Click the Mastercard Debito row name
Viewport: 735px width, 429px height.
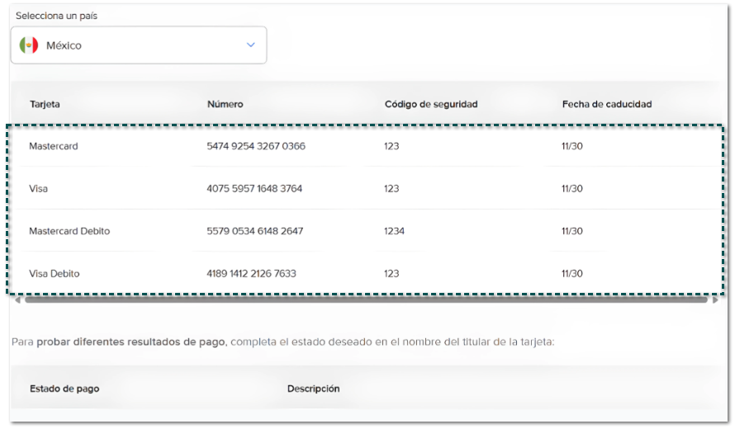69,231
